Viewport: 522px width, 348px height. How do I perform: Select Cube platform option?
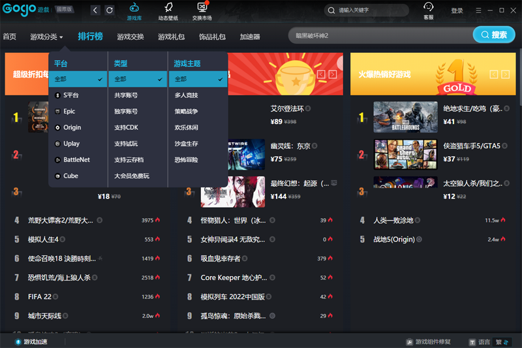(78, 176)
